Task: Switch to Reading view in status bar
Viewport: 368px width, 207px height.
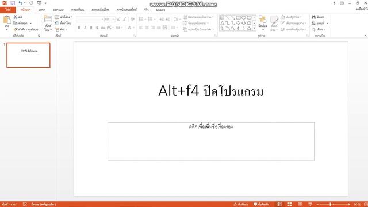Action: 300,205
